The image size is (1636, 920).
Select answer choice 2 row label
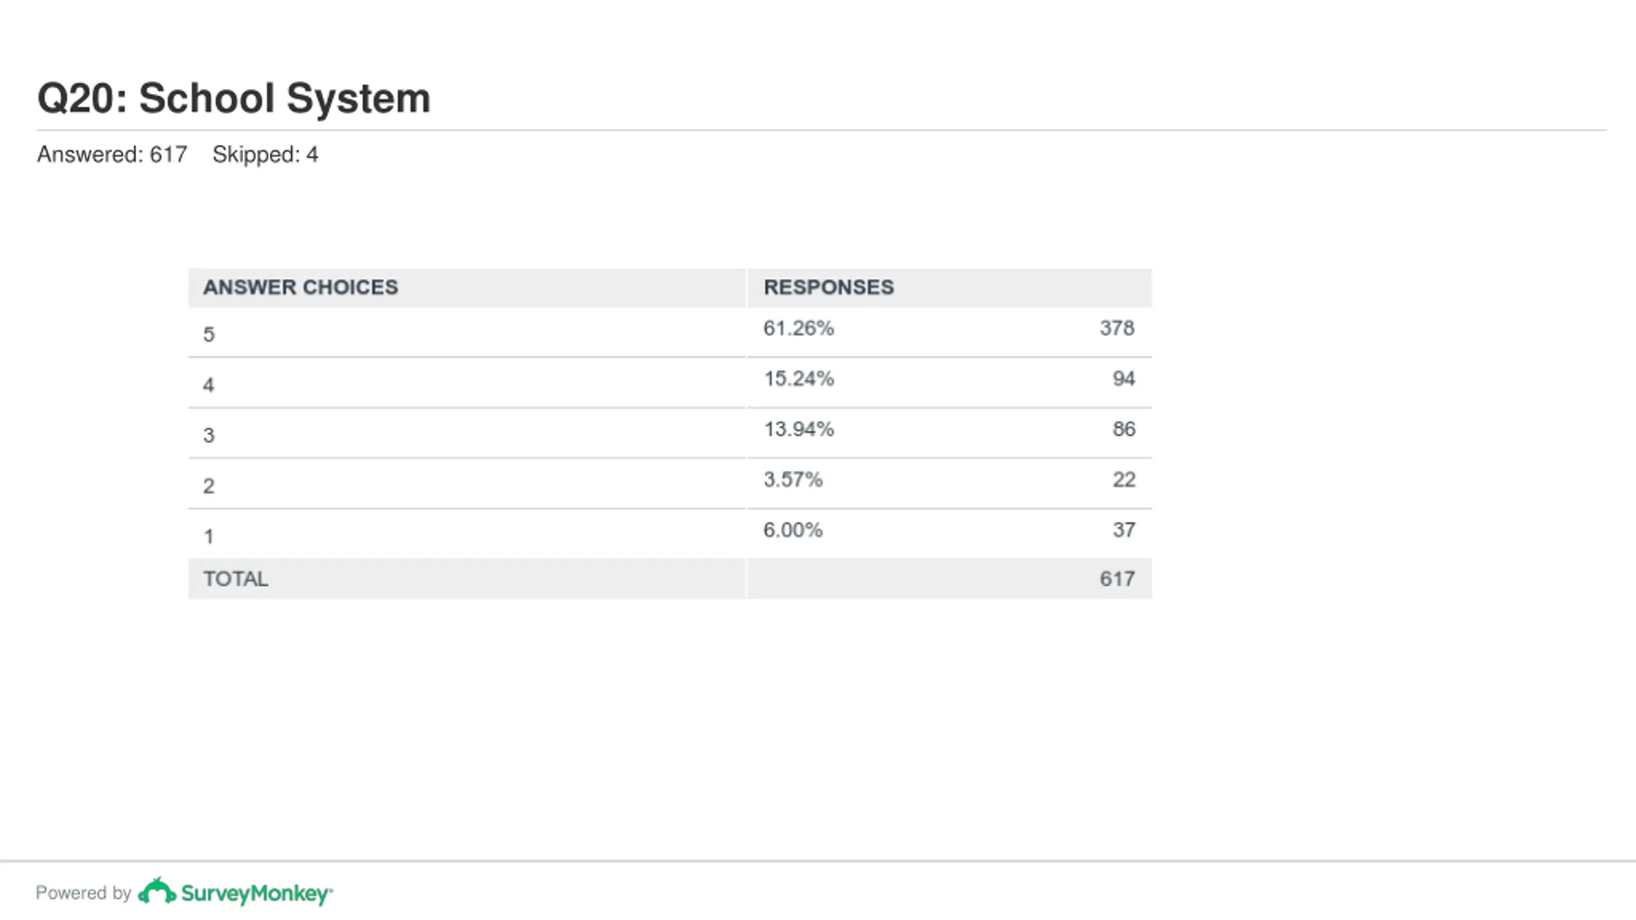pyautogui.click(x=209, y=486)
